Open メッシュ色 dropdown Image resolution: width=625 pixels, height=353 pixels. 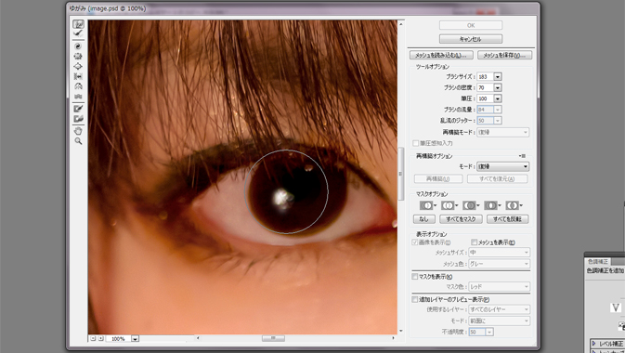click(499, 264)
